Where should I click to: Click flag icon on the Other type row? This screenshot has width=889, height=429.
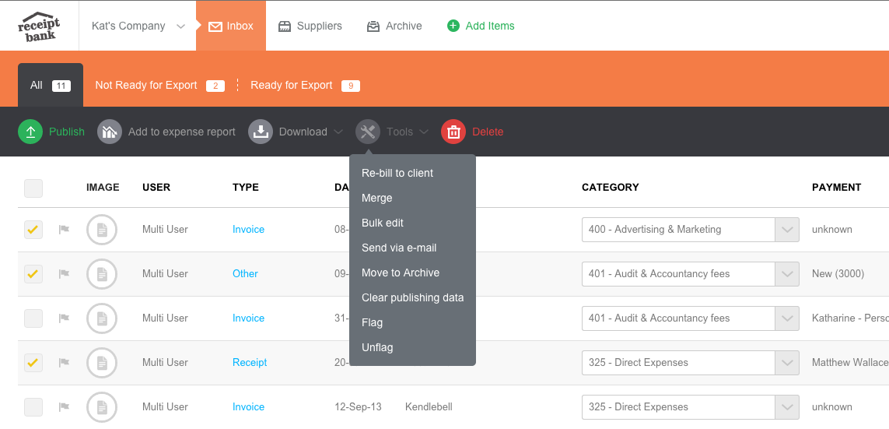tap(64, 273)
